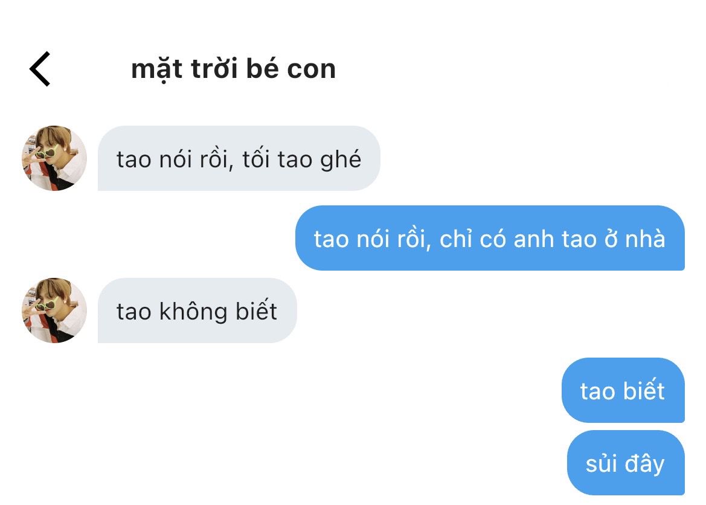
Task: Click the word 'sủi' in the last bubble
Action: 601,463
